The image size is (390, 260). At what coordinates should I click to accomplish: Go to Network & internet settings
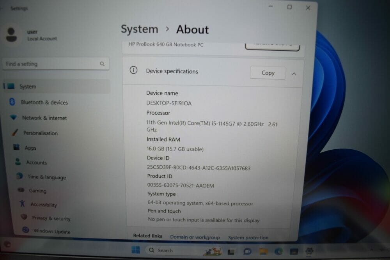tap(44, 118)
